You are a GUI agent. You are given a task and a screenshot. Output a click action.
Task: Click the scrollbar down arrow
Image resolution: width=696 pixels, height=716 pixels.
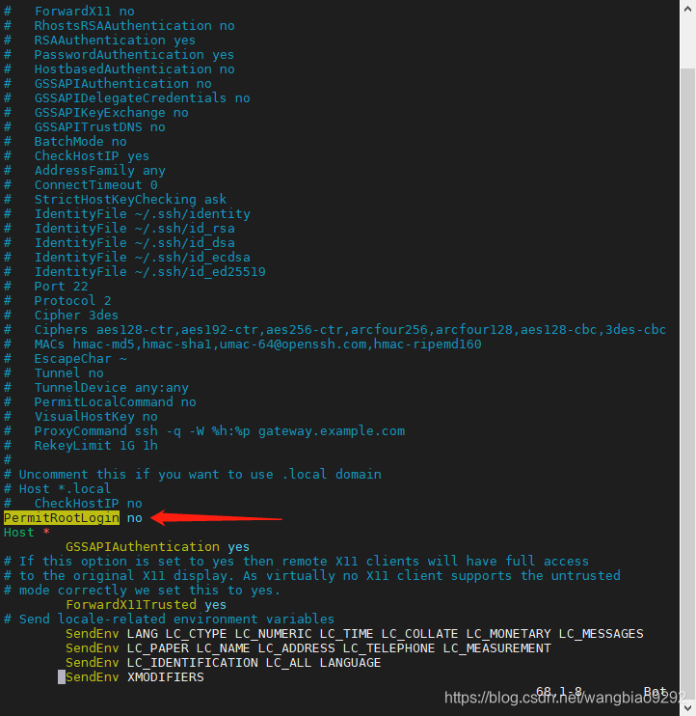coord(687,707)
